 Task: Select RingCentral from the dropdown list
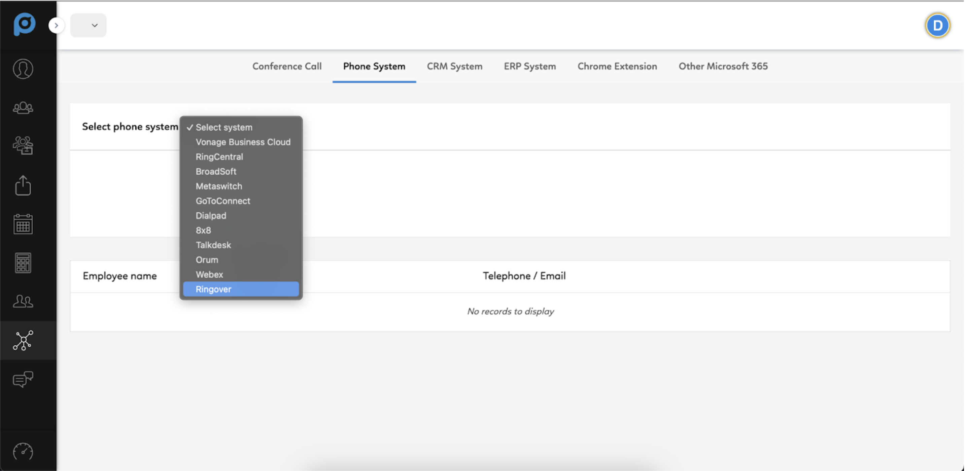tap(241, 157)
